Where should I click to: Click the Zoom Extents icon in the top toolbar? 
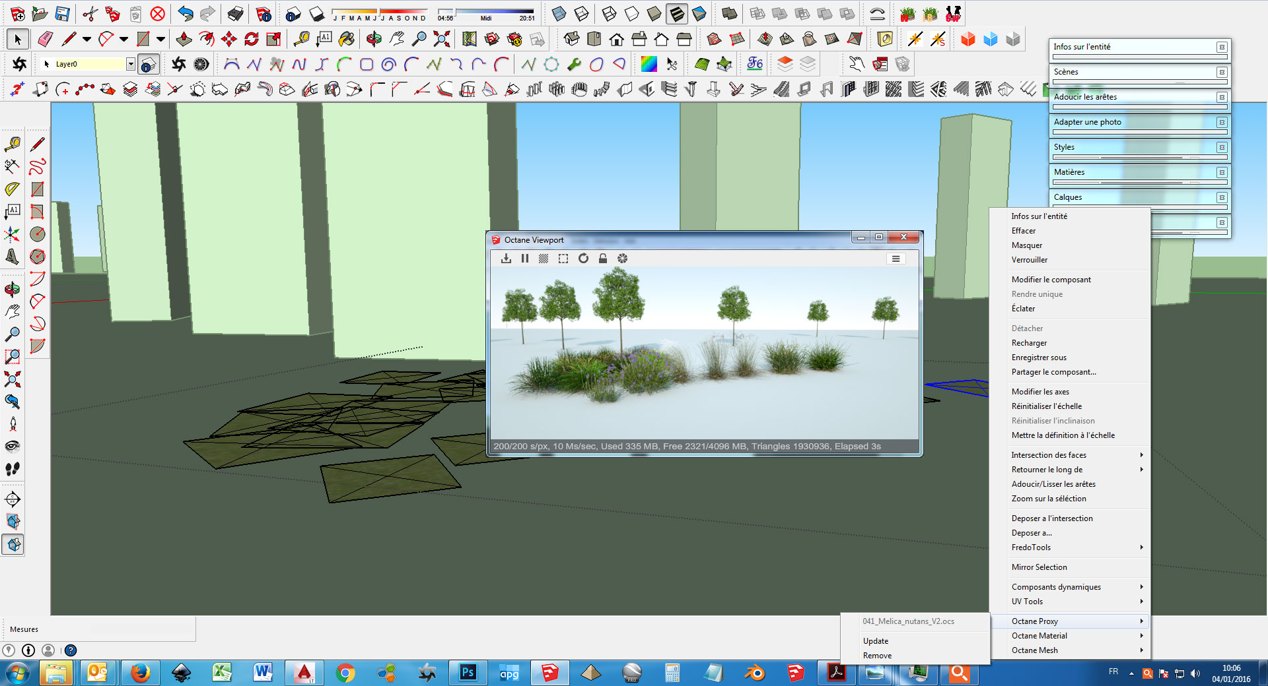[441, 40]
